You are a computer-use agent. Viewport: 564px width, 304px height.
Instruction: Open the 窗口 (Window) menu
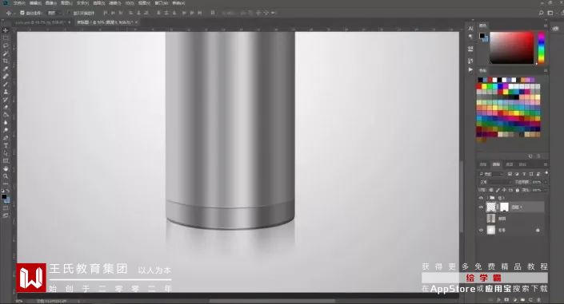coord(161,3)
